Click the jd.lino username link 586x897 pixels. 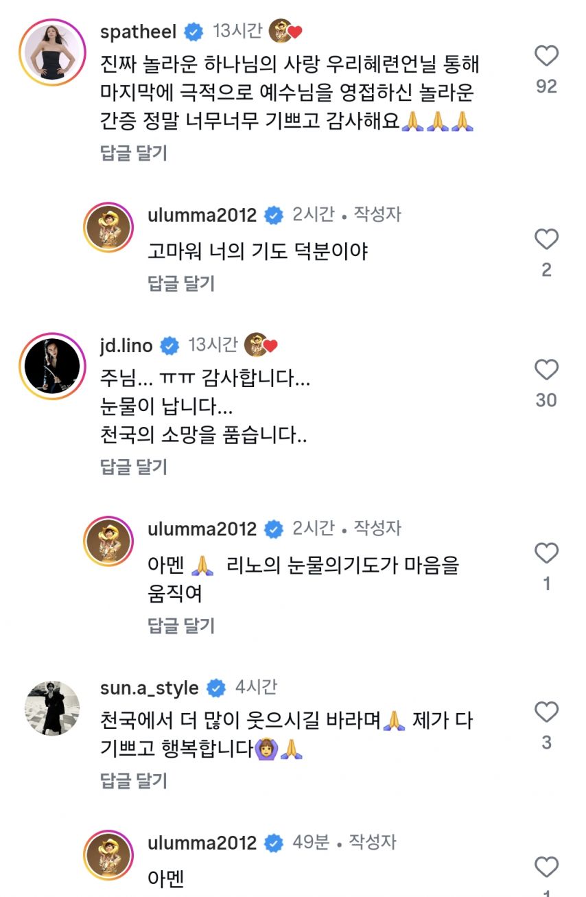(126, 345)
